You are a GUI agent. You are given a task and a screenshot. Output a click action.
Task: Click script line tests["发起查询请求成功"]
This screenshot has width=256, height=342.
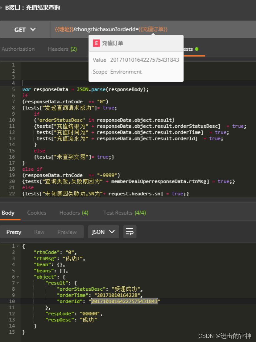(x=70, y=108)
